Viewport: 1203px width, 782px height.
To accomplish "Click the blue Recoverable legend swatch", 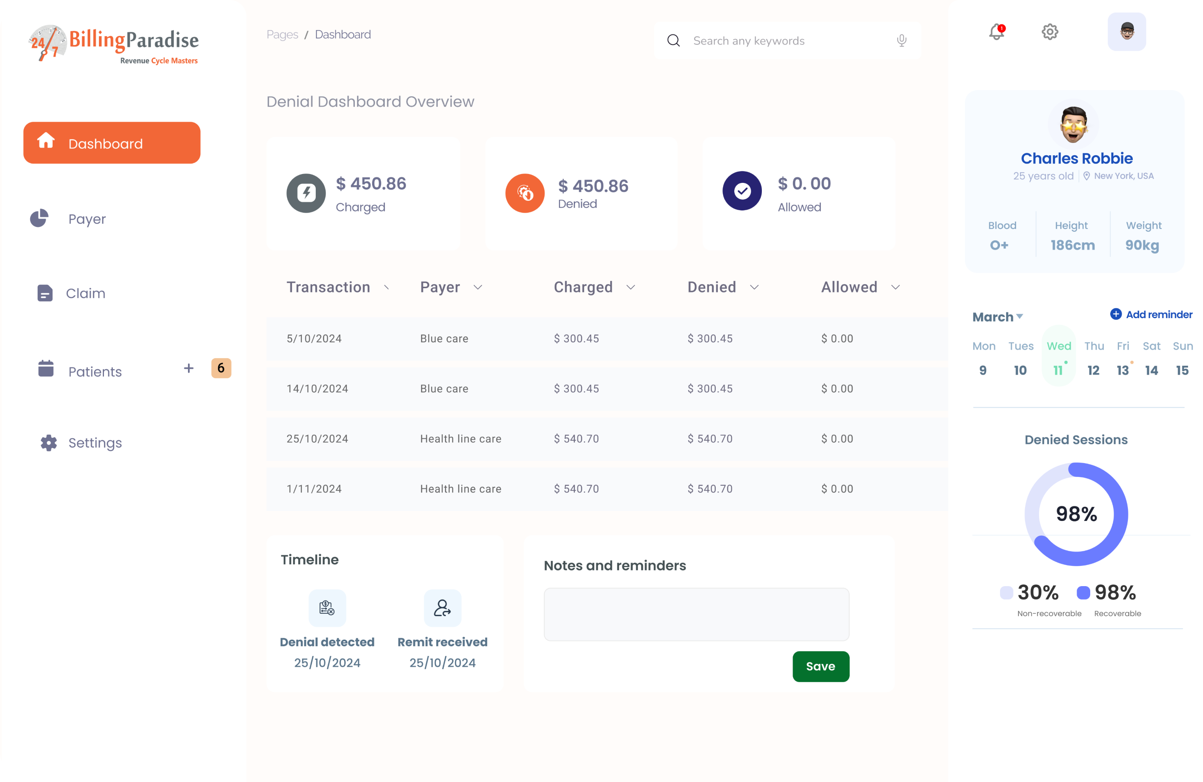I will (x=1083, y=593).
